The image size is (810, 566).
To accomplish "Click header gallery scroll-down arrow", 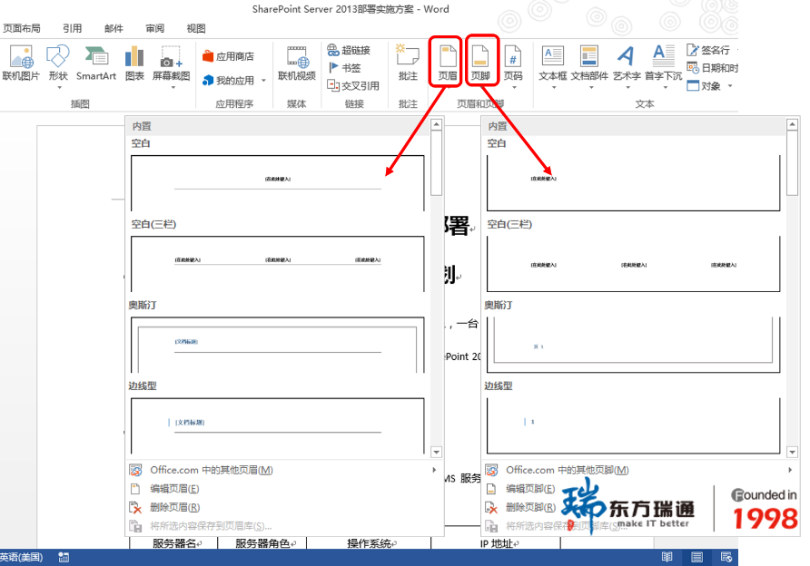I will tap(437, 452).
